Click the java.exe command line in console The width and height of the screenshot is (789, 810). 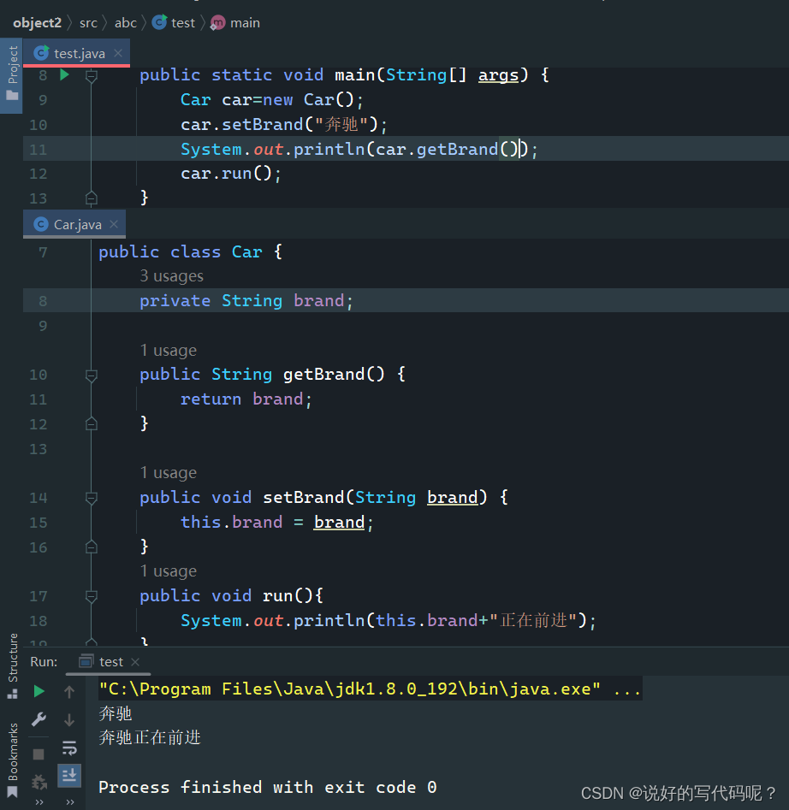370,689
